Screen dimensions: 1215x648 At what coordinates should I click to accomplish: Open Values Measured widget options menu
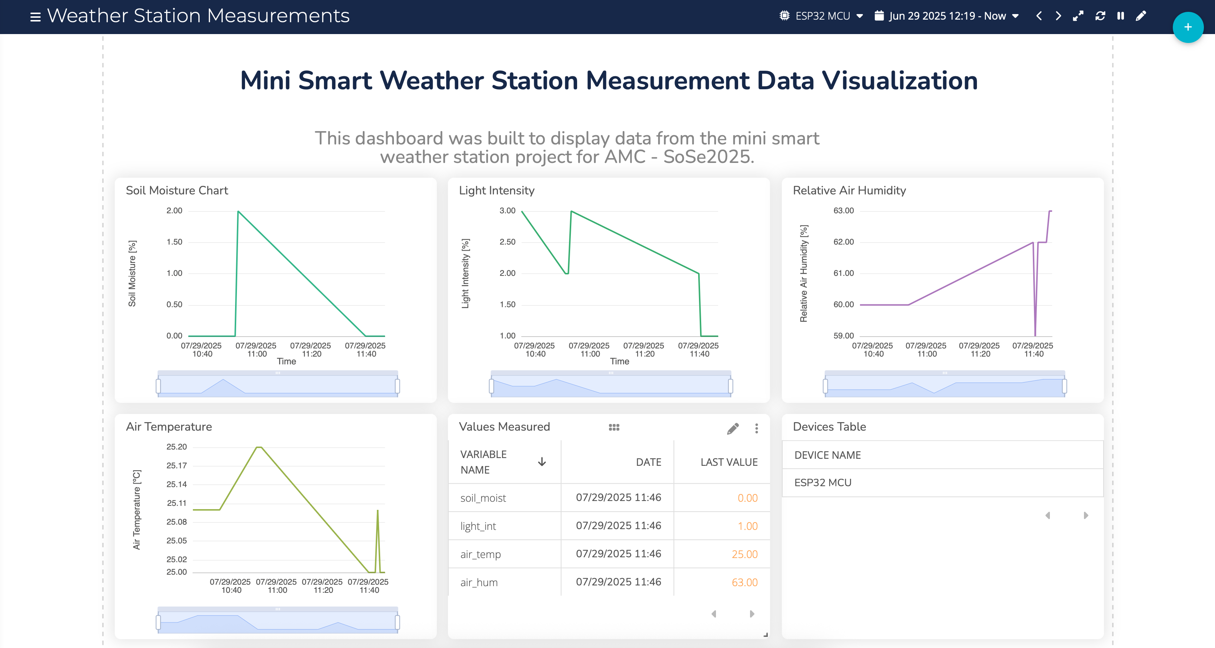click(x=757, y=428)
